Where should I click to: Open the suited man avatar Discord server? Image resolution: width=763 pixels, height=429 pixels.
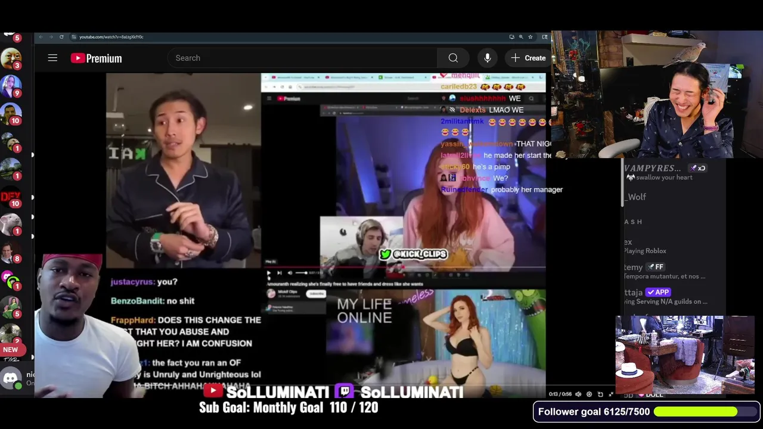pyautogui.click(x=11, y=252)
